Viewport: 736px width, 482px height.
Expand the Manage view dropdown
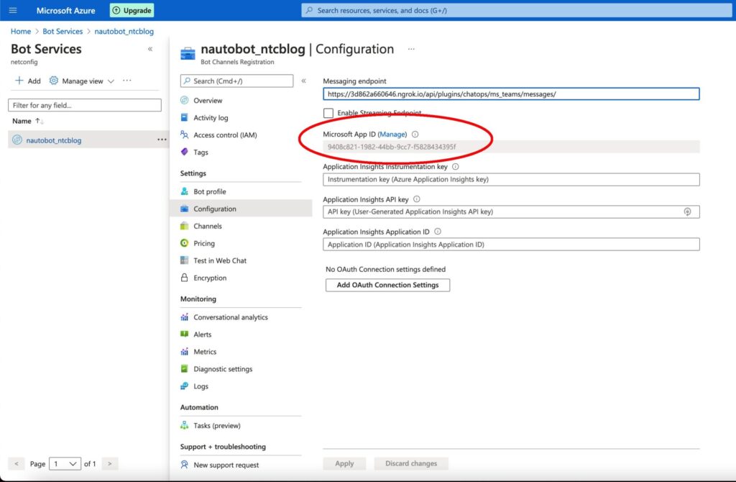[111, 81]
